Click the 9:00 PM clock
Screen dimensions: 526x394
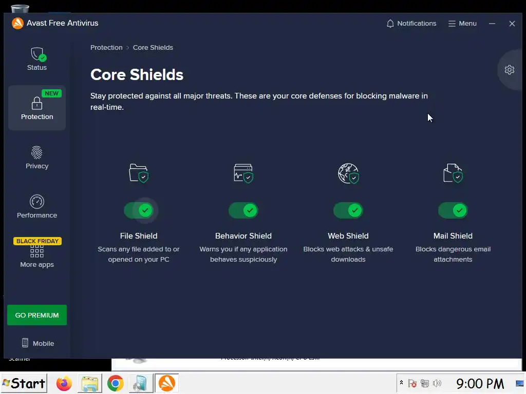coord(480,383)
